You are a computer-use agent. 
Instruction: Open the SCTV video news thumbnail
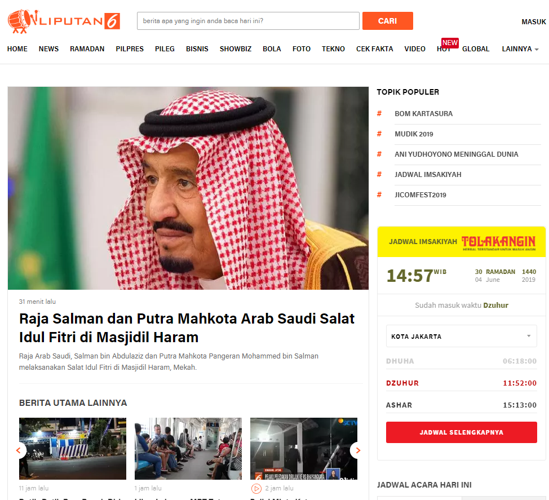[304, 449]
